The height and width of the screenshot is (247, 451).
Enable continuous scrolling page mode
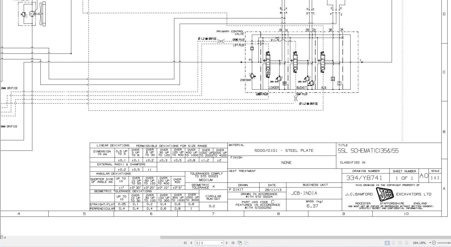click(x=393, y=242)
